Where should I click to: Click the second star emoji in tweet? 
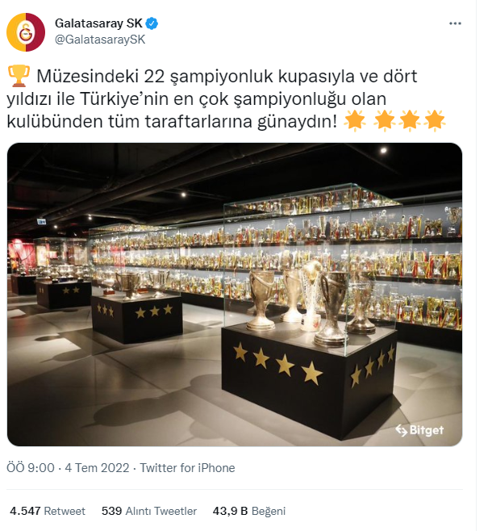(385, 120)
